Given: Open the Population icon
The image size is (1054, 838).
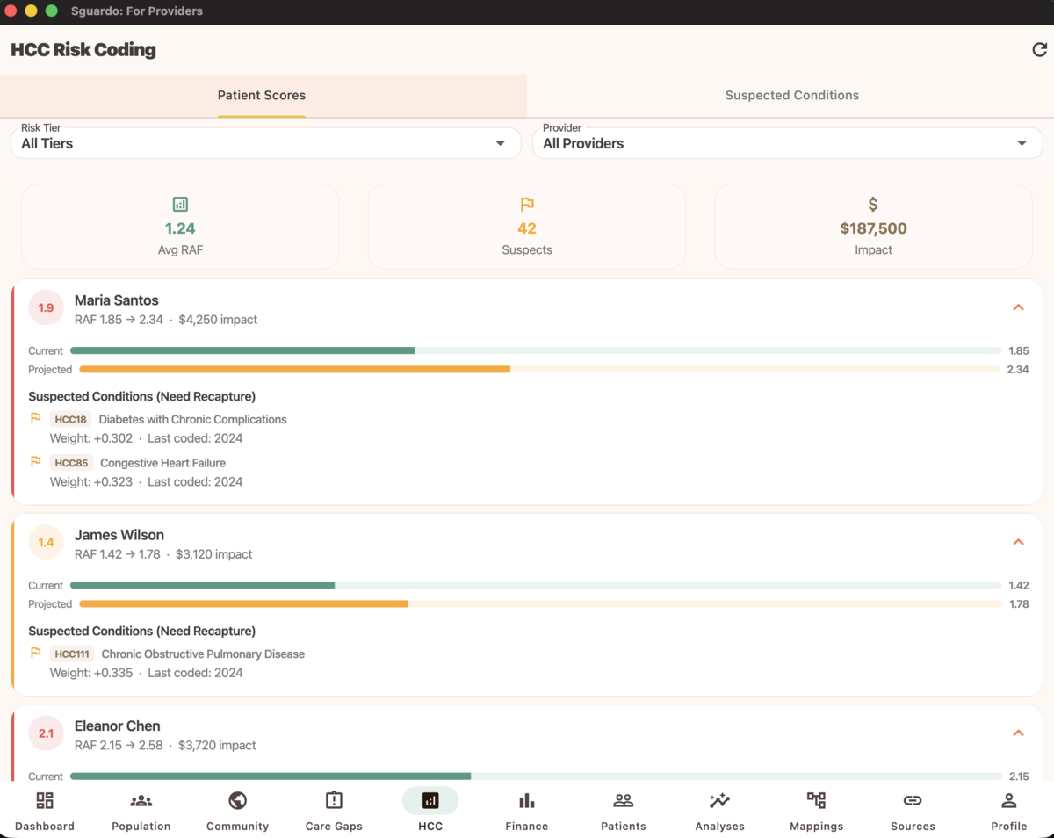Looking at the screenshot, I should [x=141, y=801].
